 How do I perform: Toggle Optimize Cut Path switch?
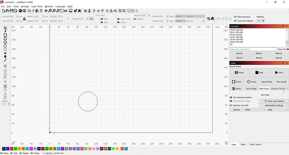[231, 106]
